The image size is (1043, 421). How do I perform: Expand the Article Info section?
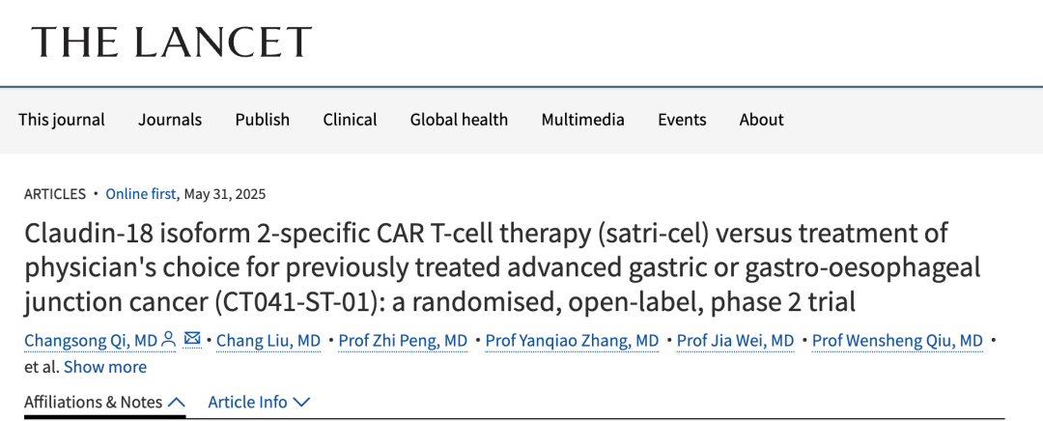pyautogui.click(x=259, y=402)
